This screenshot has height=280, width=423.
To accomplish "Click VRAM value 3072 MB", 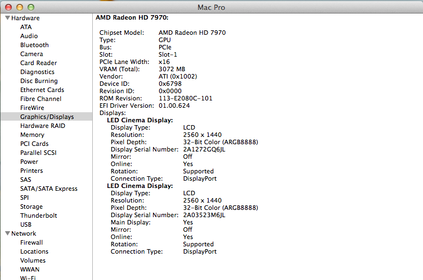I will 172,69.
